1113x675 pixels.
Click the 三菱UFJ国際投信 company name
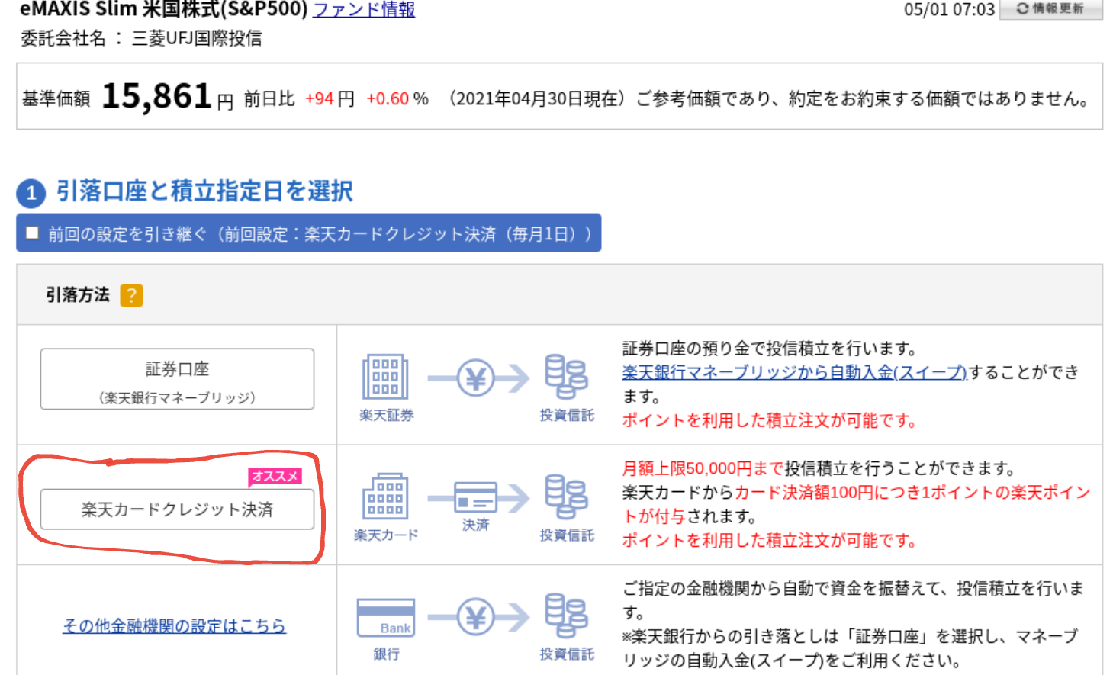tap(197, 38)
